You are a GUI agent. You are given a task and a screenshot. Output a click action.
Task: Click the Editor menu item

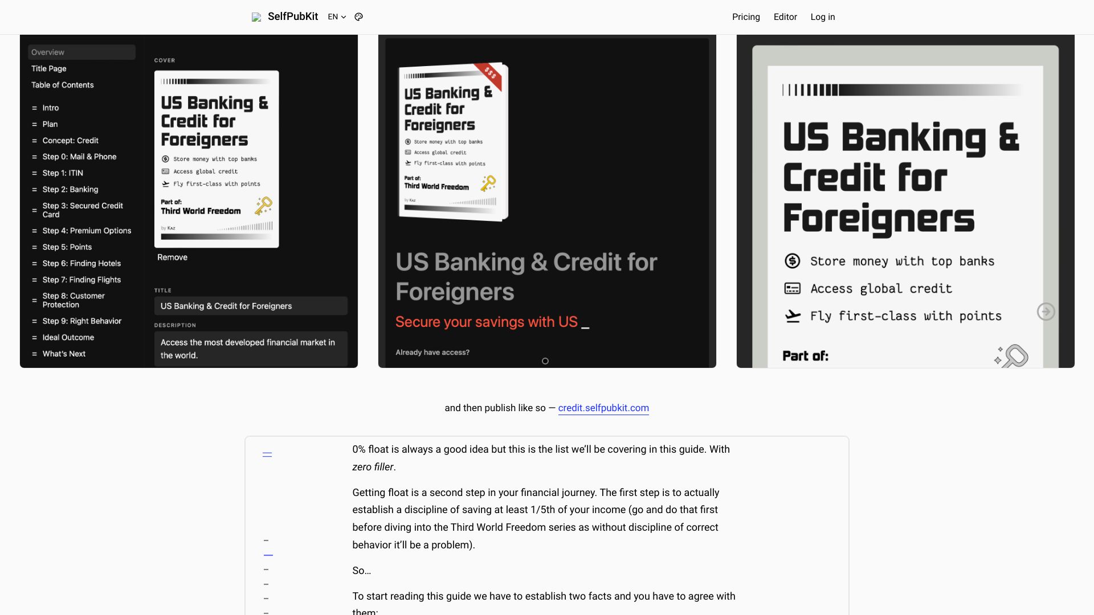[785, 17]
